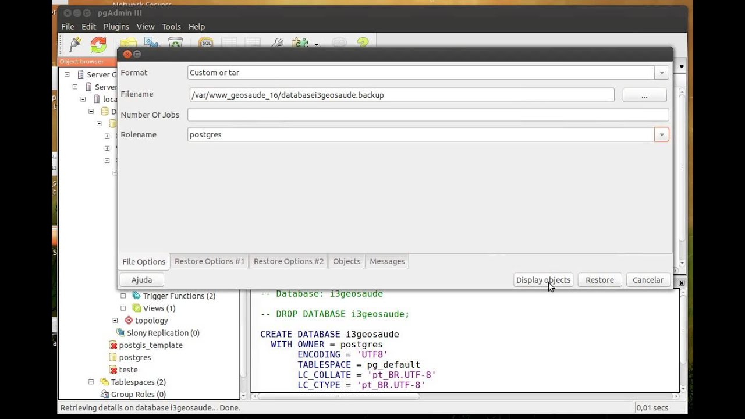This screenshot has height=419, width=745.
Task: Click the object browser scroll-down arrow
Action: [x=244, y=396]
